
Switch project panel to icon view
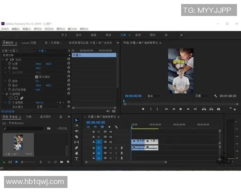click(x=16, y=162)
